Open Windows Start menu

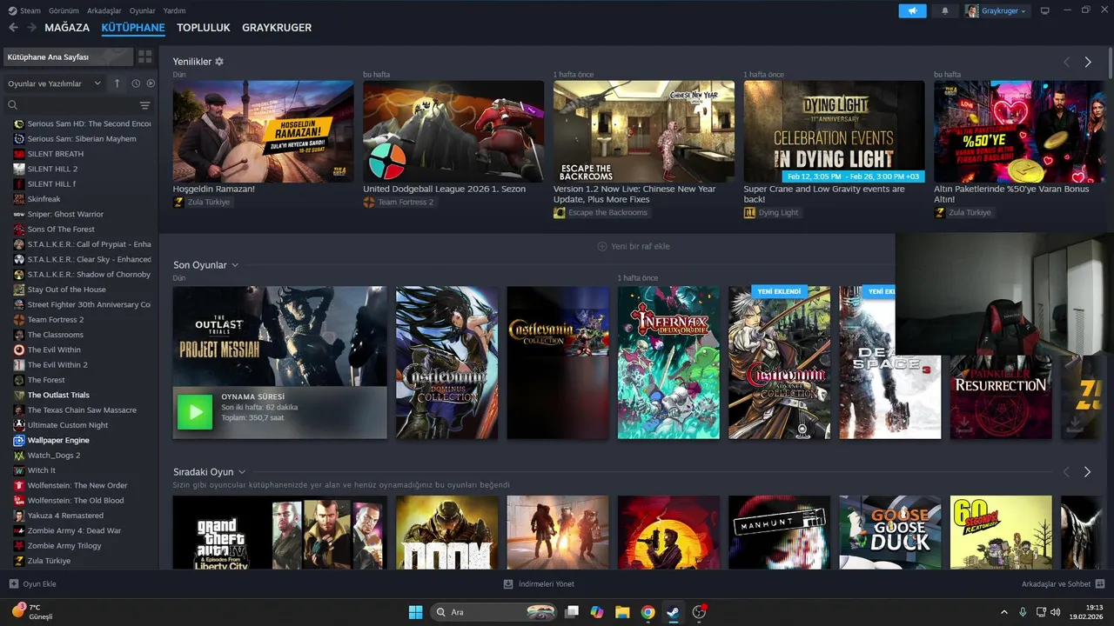(x=415, y=612)
